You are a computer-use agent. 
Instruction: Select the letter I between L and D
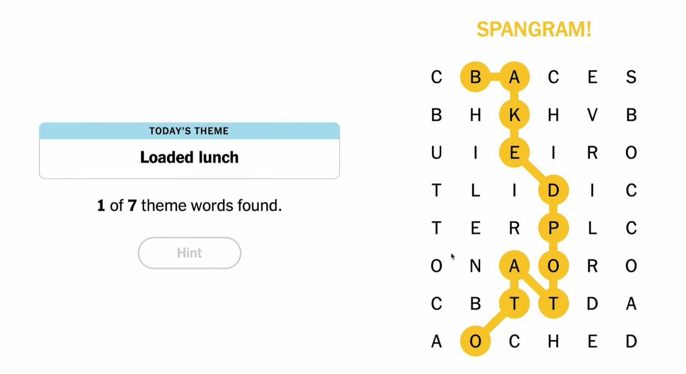point(514,191)
